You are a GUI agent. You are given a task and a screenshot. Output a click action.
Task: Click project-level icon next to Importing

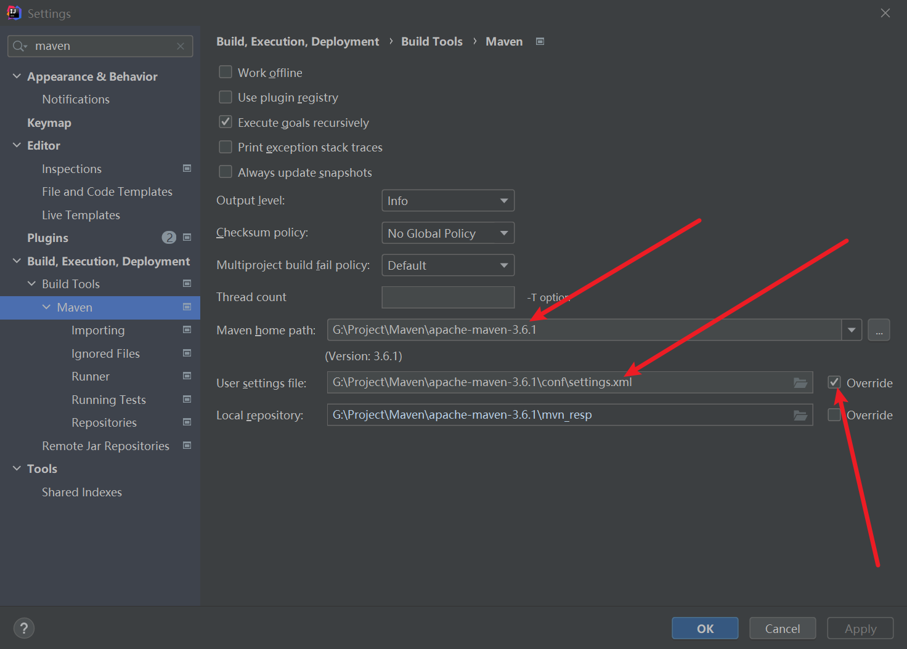pyautogui.click(x=187, y=329)
